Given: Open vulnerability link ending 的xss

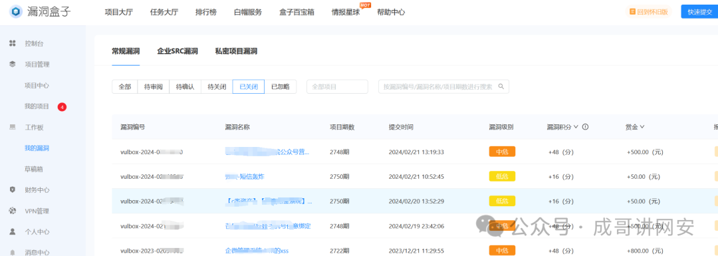Looking at the screenshot, I should tap(257, 251).
